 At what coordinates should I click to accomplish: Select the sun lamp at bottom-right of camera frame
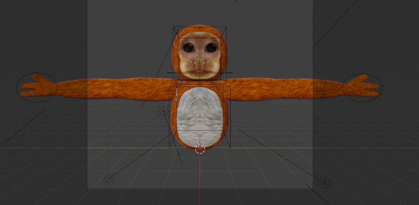pyautogui.click(x=326, y=184)
